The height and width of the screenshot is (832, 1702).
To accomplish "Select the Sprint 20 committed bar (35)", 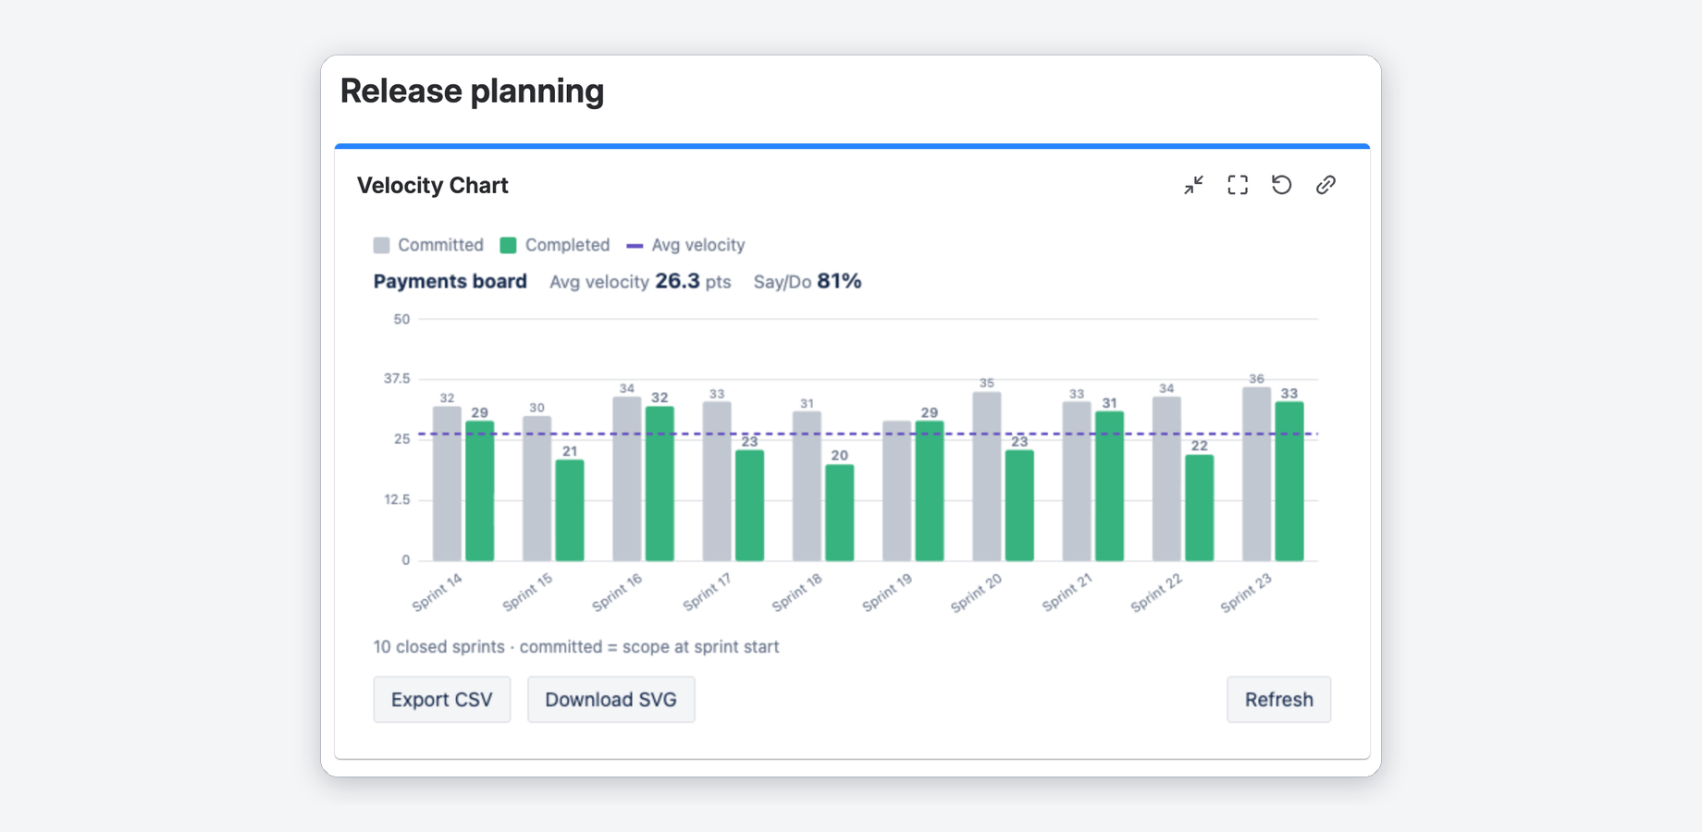I will click(x=987, y=476).
